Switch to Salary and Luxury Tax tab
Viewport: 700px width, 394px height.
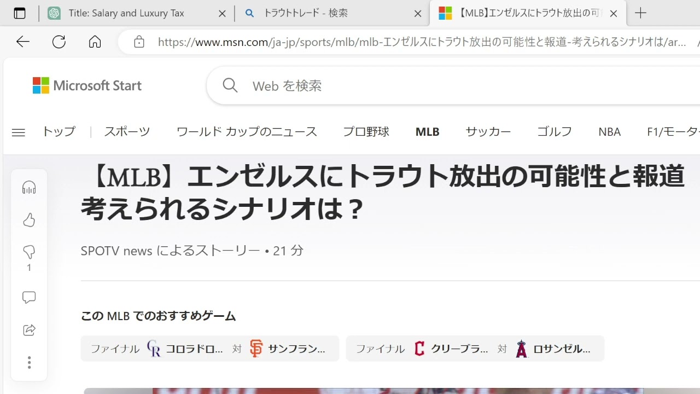coord(137,13)
